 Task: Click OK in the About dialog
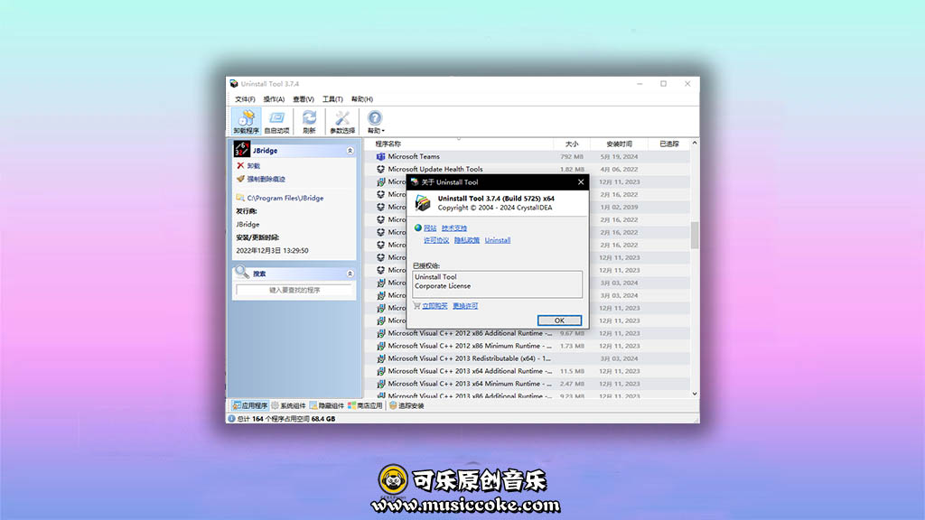559,320
